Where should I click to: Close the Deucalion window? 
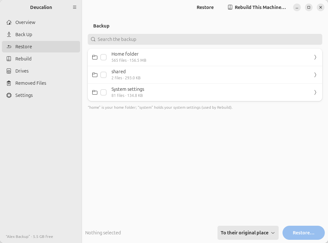[320, 7]
